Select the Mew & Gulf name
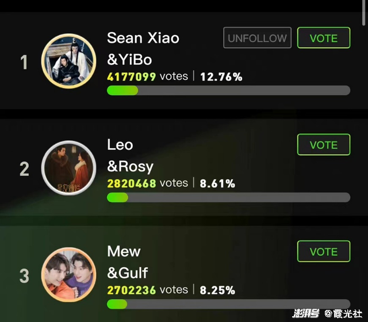This screenshot has width=368, height=322. click(x=128, y=262)
